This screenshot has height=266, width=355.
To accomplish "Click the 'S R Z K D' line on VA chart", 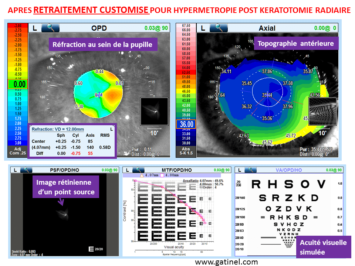I will tap(289, 198).
